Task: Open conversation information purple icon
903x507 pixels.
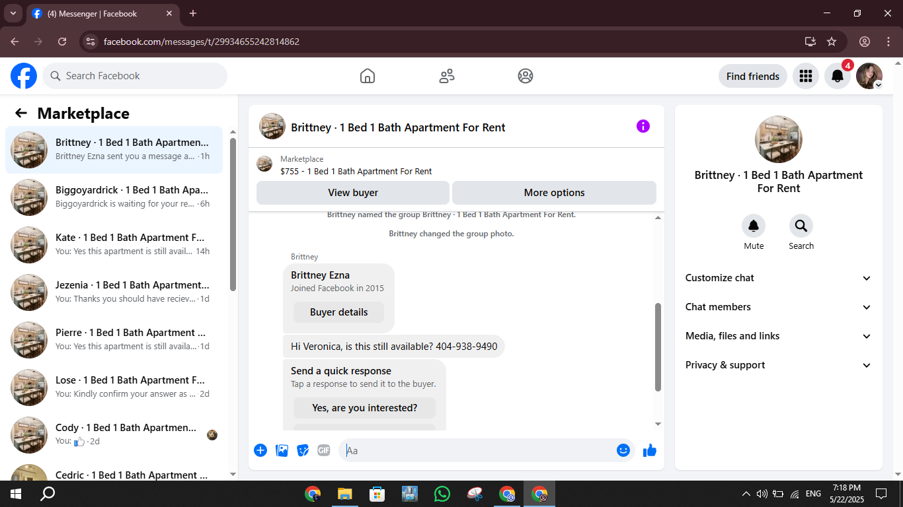Action: tap(643, 126)
